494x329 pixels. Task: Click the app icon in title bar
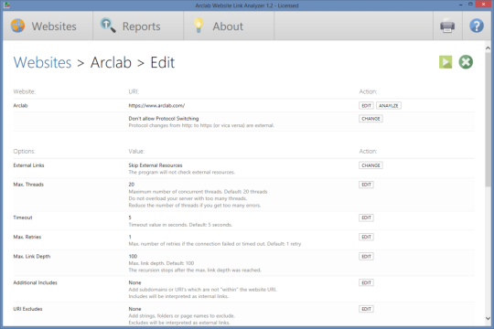6,5
